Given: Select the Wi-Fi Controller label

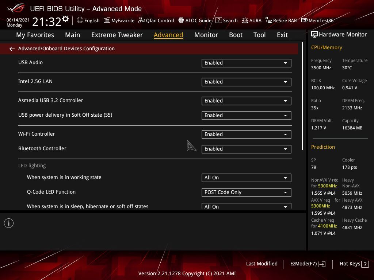Looking at the screenshot, I should pos(37,134).
